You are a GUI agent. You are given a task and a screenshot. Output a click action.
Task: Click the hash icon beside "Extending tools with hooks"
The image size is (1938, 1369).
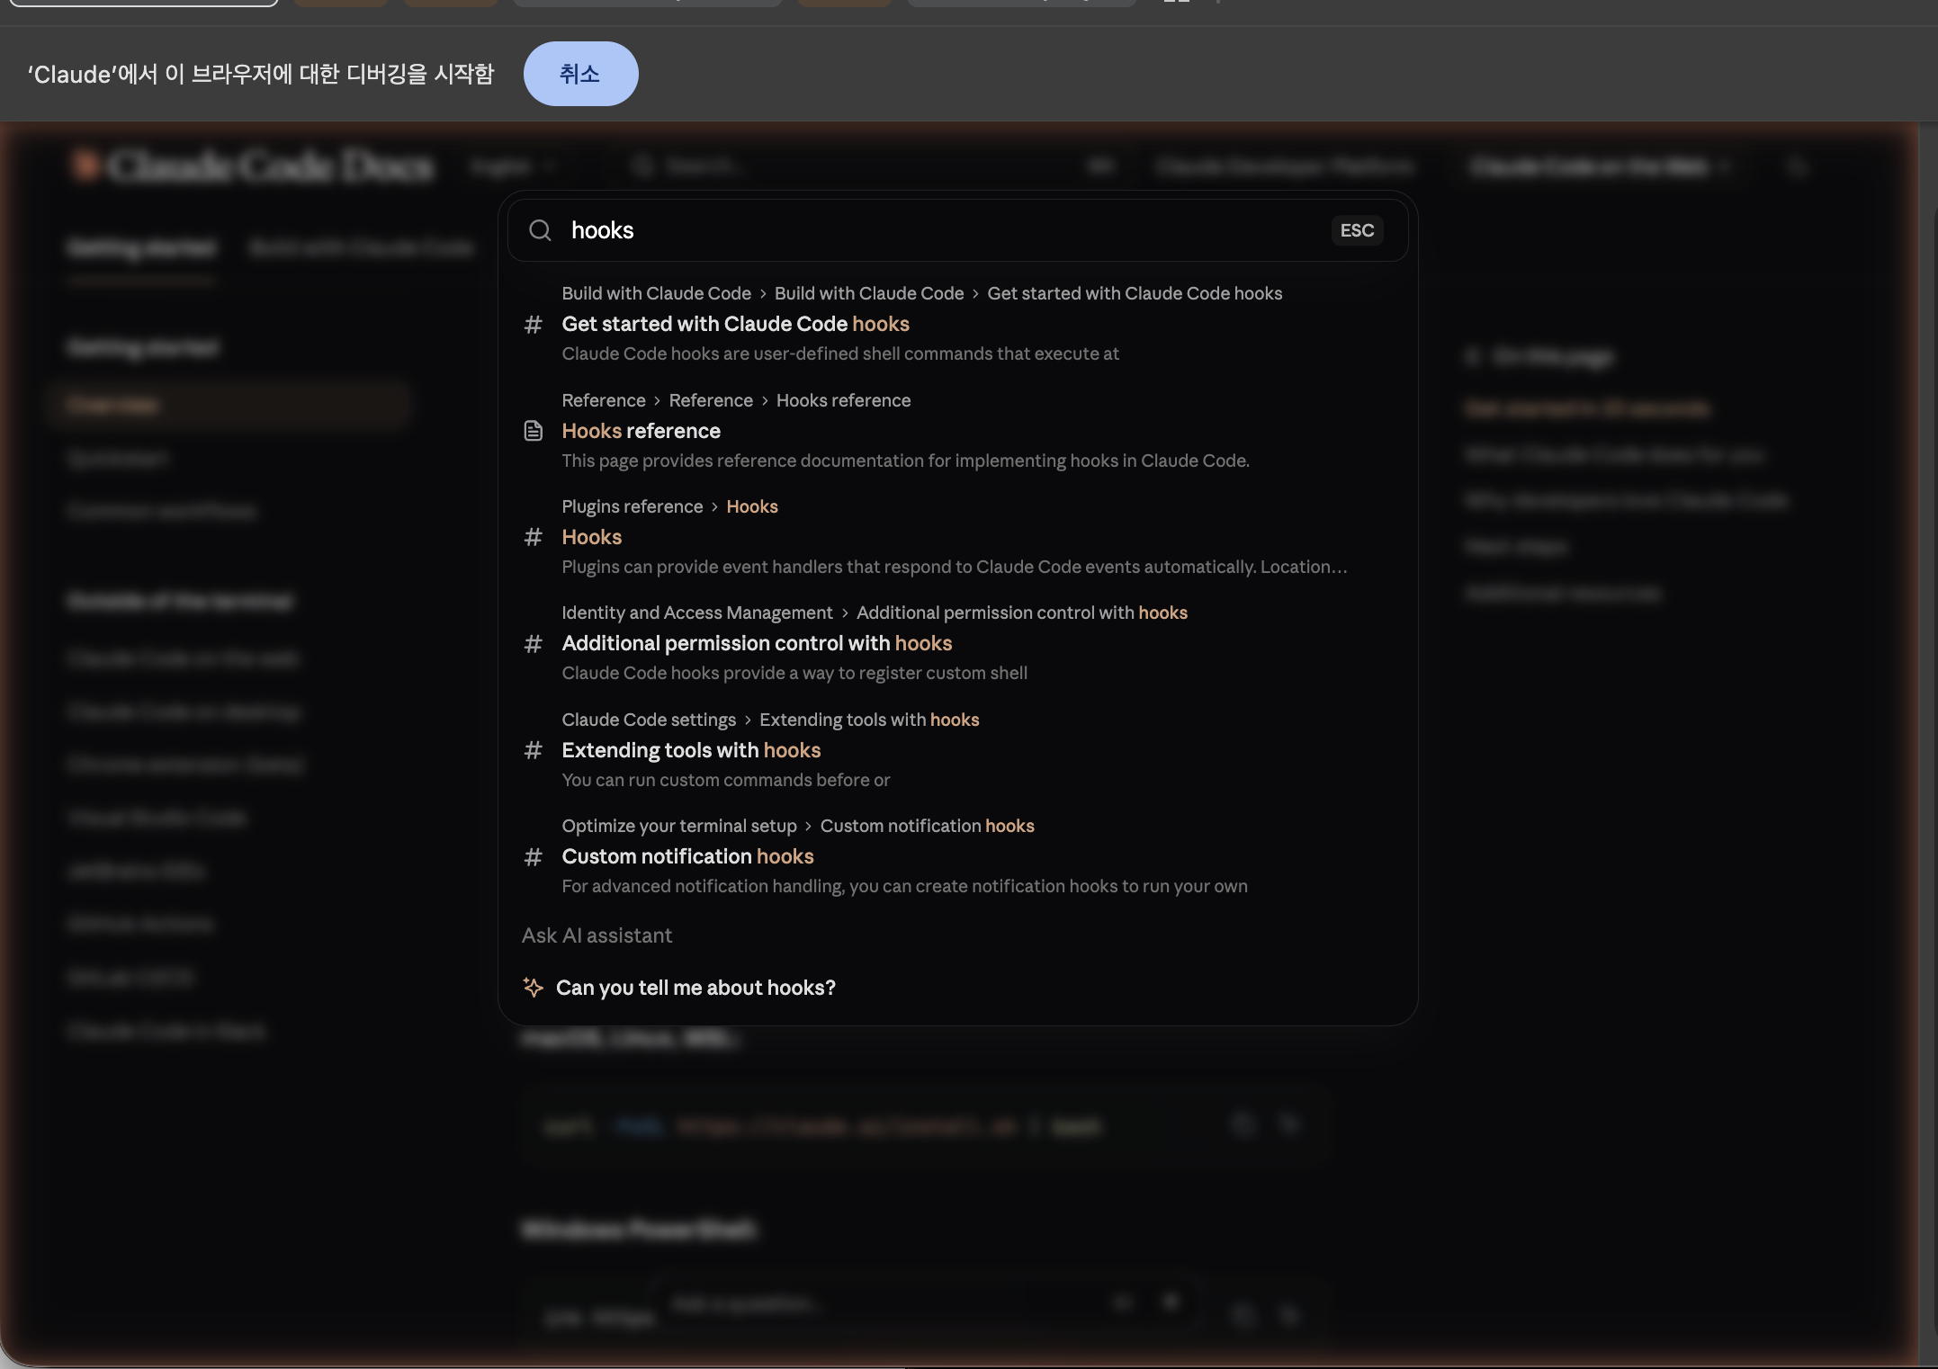pos(534,750)
